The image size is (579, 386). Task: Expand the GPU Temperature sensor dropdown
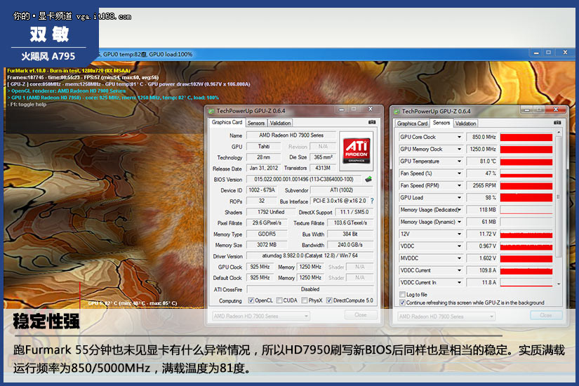pyautogui.click(x=459, y=161)
